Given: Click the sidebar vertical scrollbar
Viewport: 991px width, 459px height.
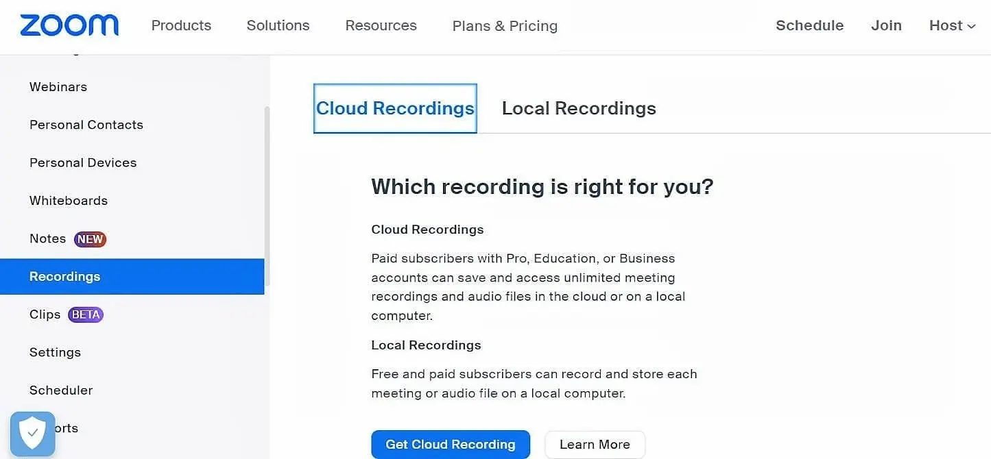Looking at the screenshot, I should tap(267, 195).
